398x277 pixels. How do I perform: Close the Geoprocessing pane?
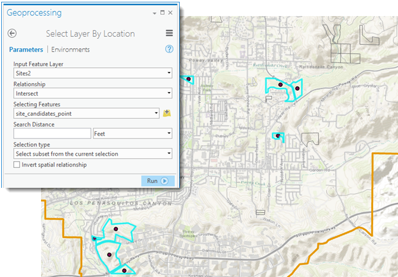171,12
